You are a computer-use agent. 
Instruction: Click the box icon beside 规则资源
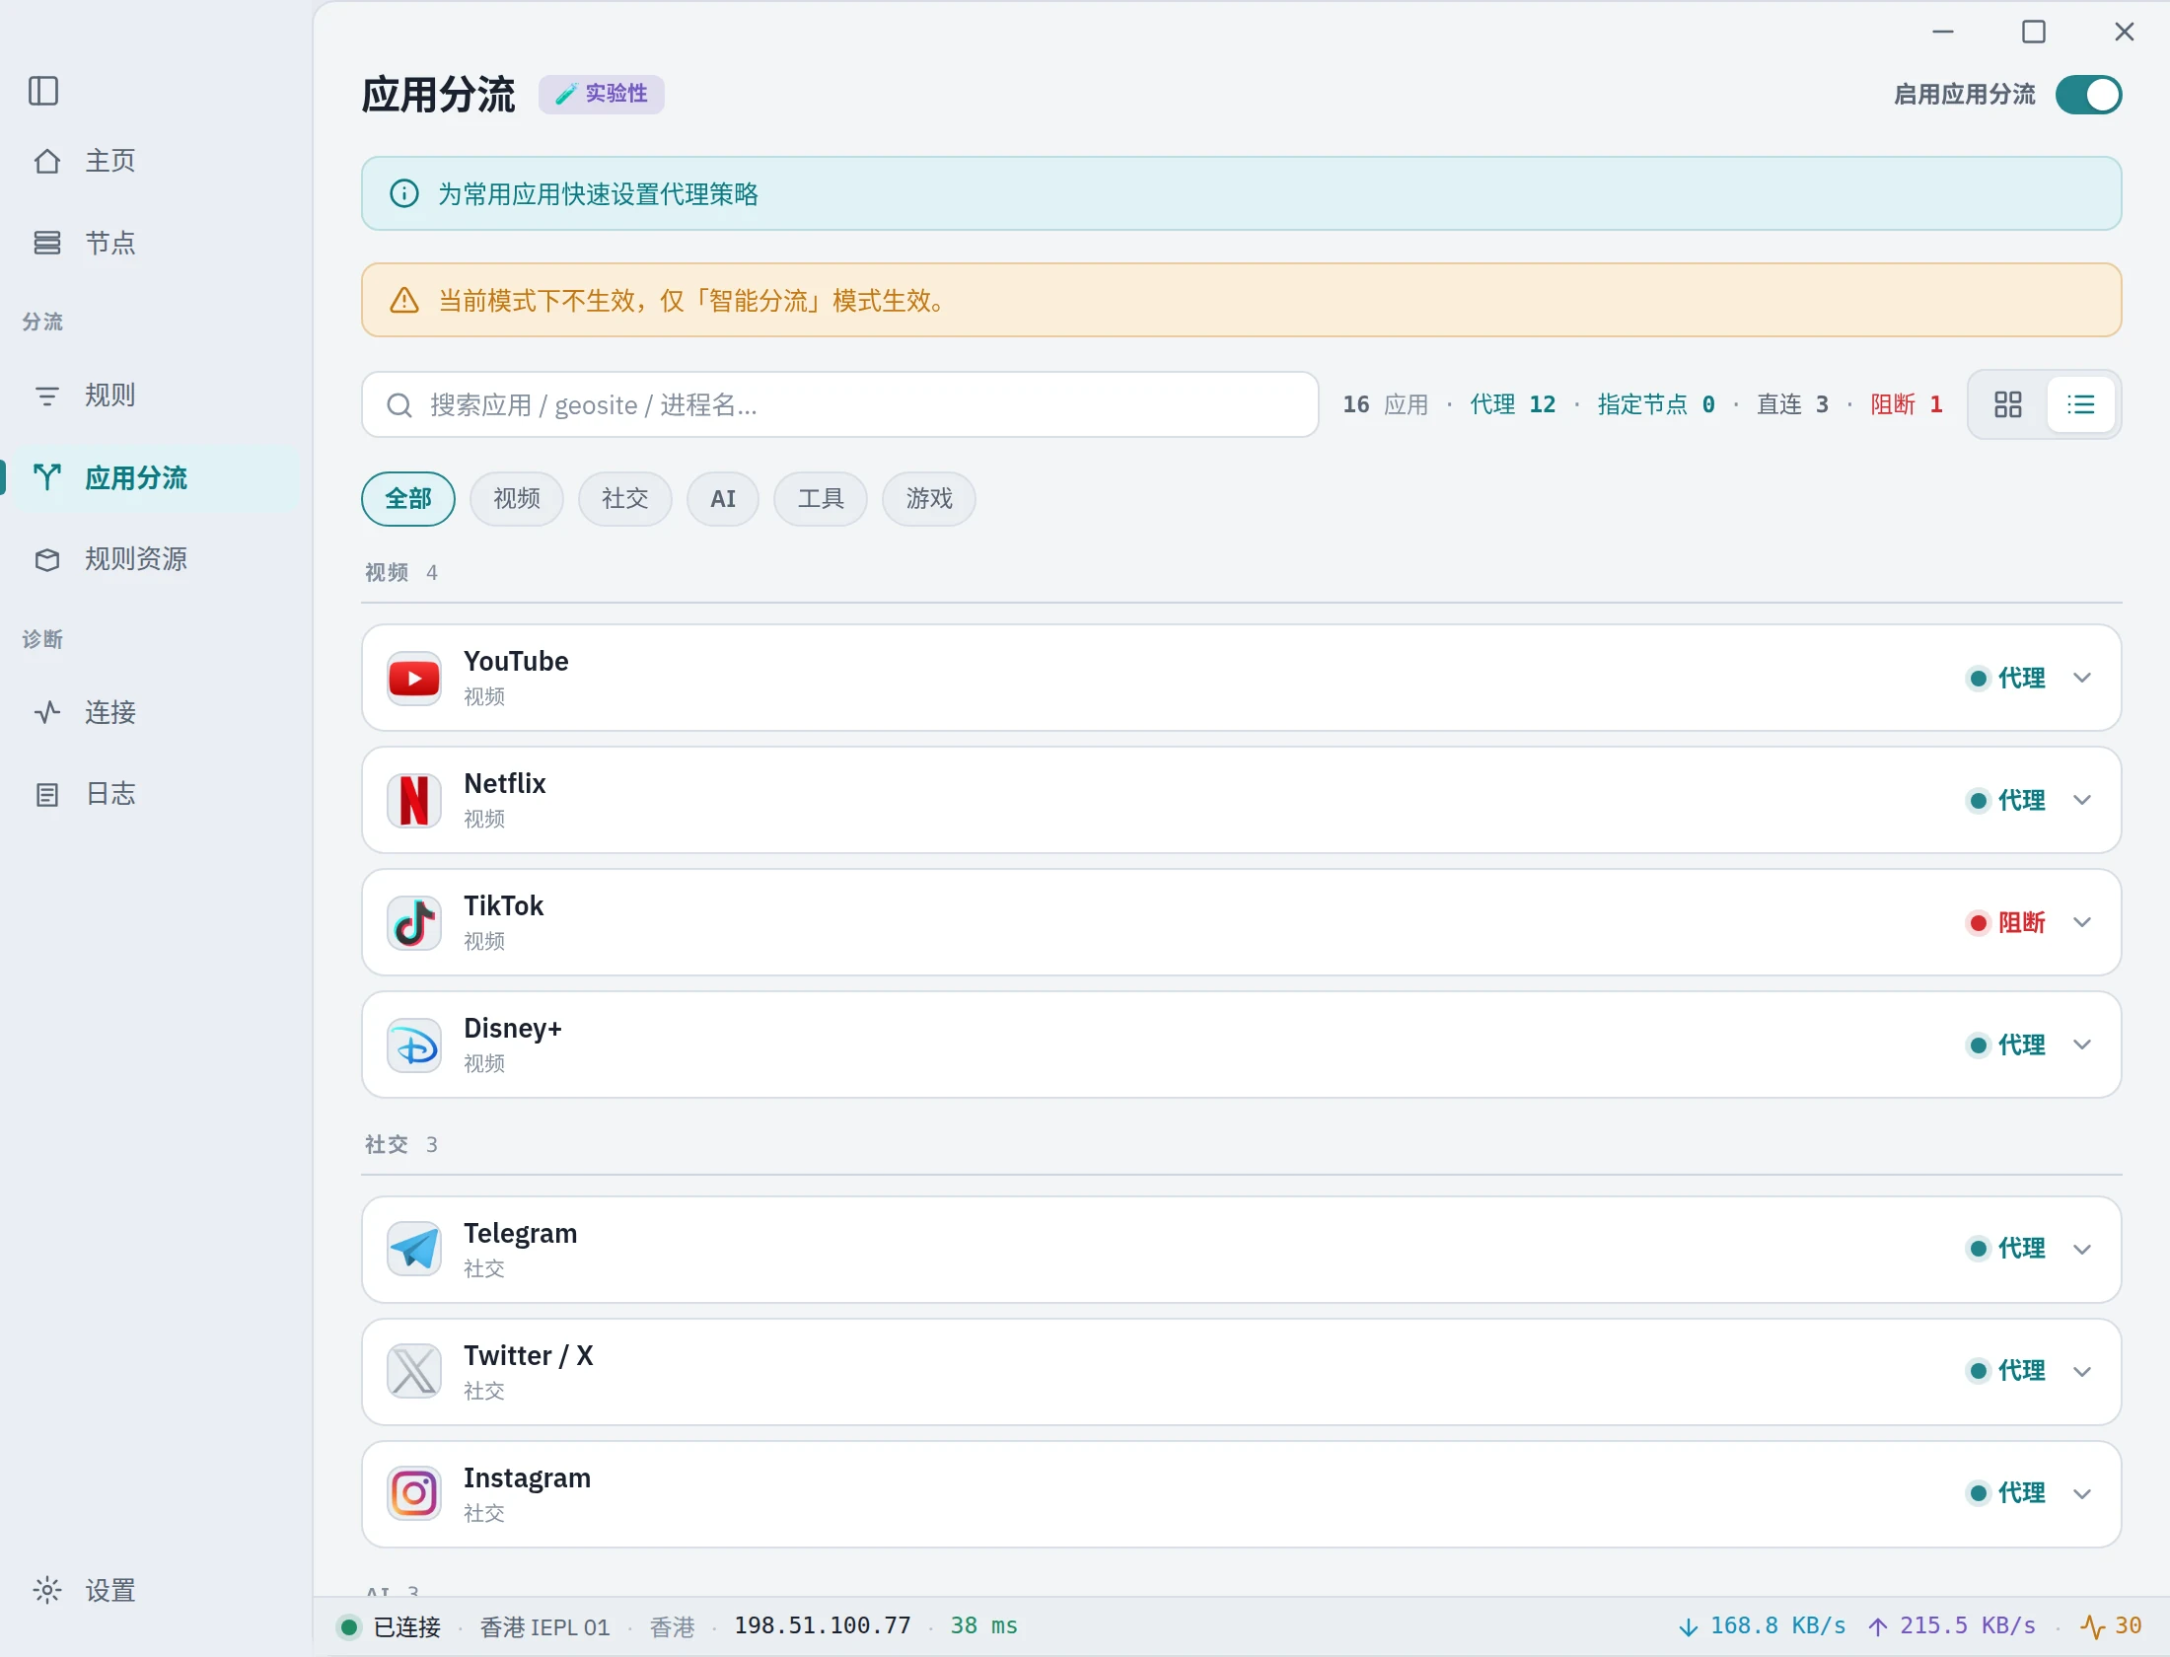point(47,559)
